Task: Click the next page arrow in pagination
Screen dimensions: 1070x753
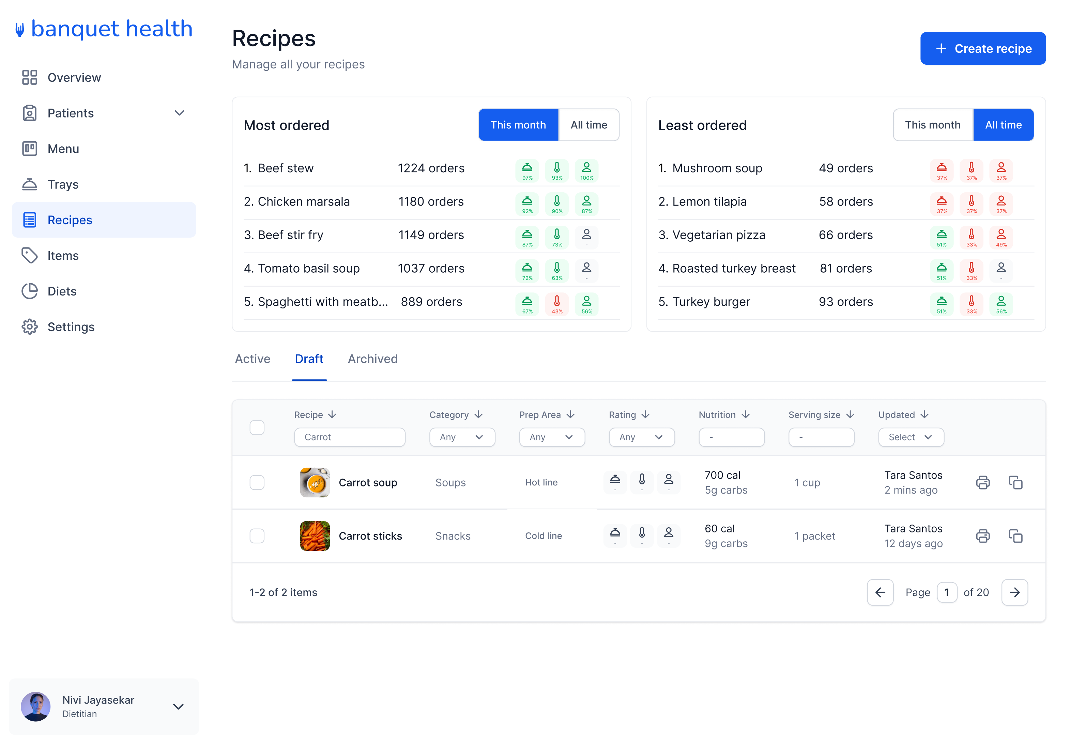Action: (x=1014, y=592)
